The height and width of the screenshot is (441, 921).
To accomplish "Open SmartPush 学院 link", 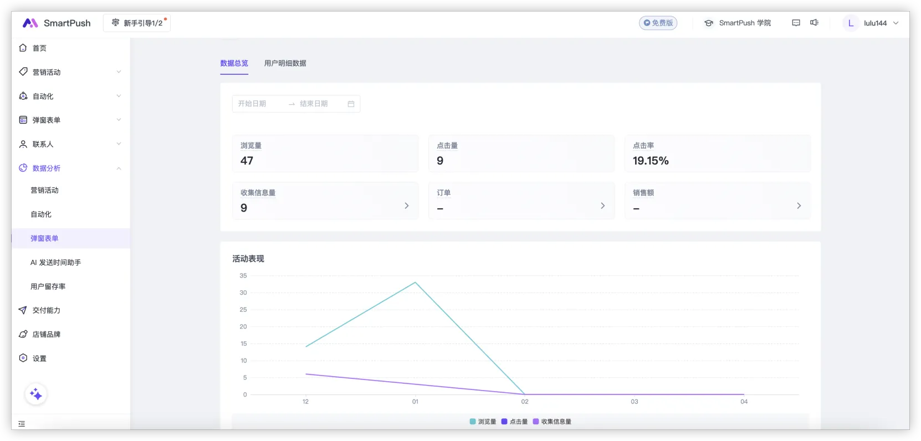I will (738, 23).
